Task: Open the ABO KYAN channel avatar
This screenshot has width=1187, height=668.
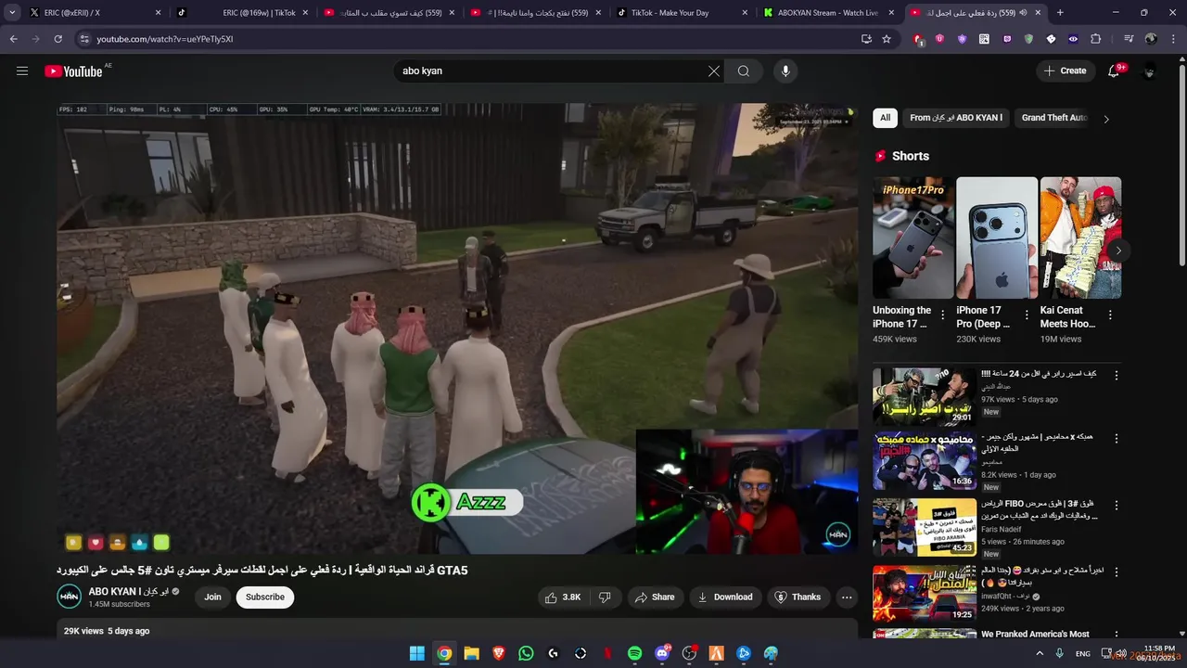Action: tap(70, 597)
